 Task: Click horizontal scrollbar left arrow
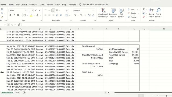(x=108, y=93)
